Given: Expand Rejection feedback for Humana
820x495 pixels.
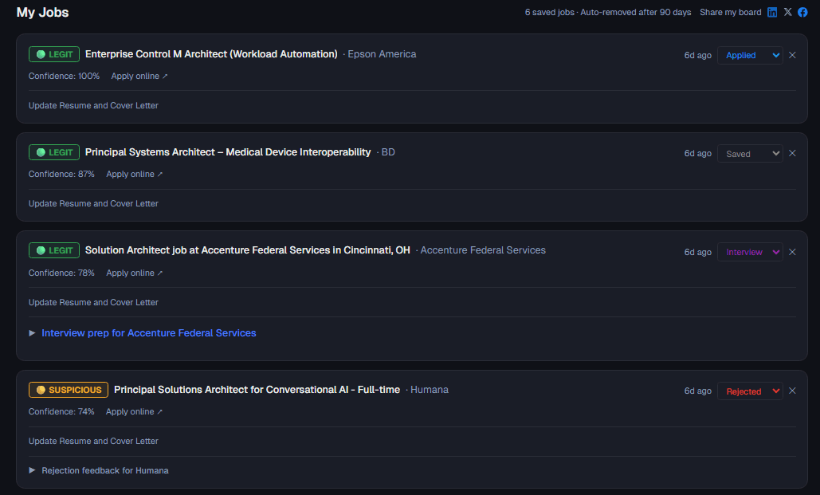Looking at the screenshot, I should click(x=99, y=470).
